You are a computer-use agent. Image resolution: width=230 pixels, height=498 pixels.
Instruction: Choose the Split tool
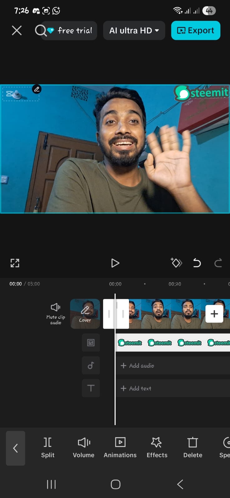click(48, 448)
